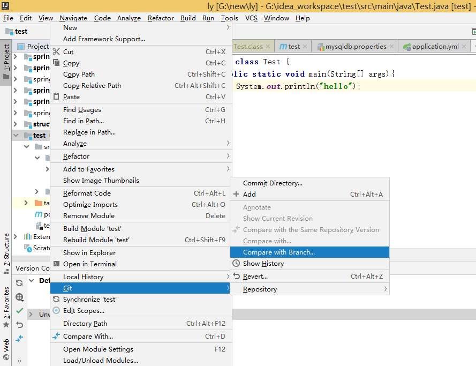The image size is (476, 366).
Task: Click the Edit Scopes circle icon
Action: 56,310
